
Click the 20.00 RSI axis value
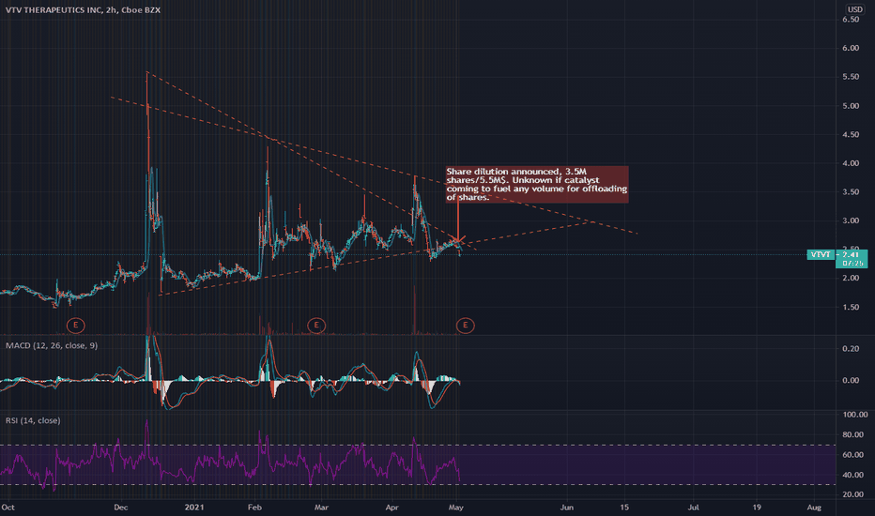point(852,494)
